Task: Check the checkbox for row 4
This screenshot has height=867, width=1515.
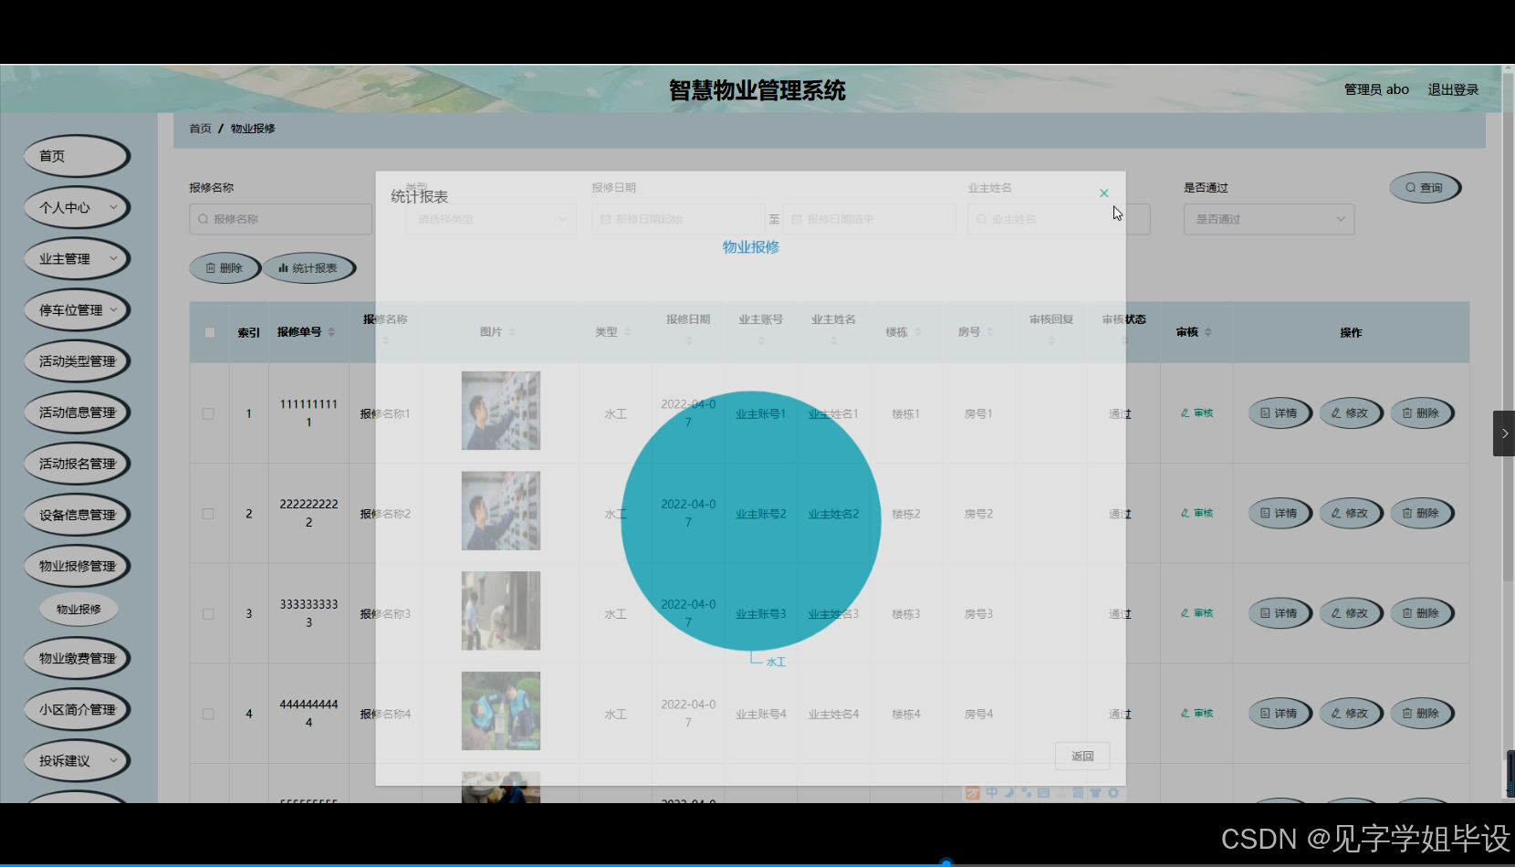Action: point(208,714)
